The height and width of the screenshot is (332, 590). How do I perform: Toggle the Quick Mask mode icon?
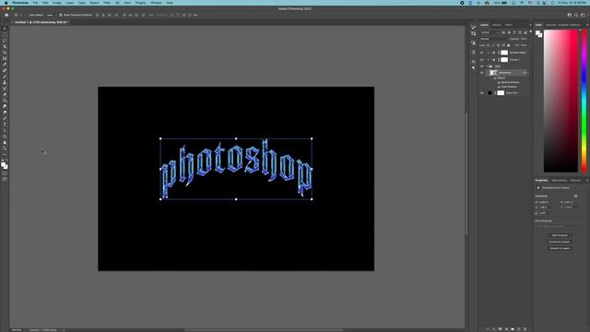click(5, 173)
